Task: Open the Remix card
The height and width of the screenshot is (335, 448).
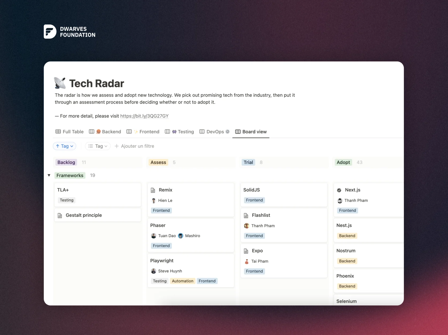Action: tap(191, 200)
